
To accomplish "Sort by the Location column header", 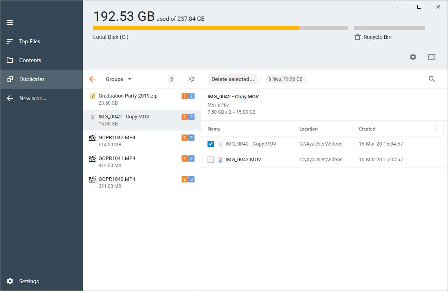I will 308,129.
